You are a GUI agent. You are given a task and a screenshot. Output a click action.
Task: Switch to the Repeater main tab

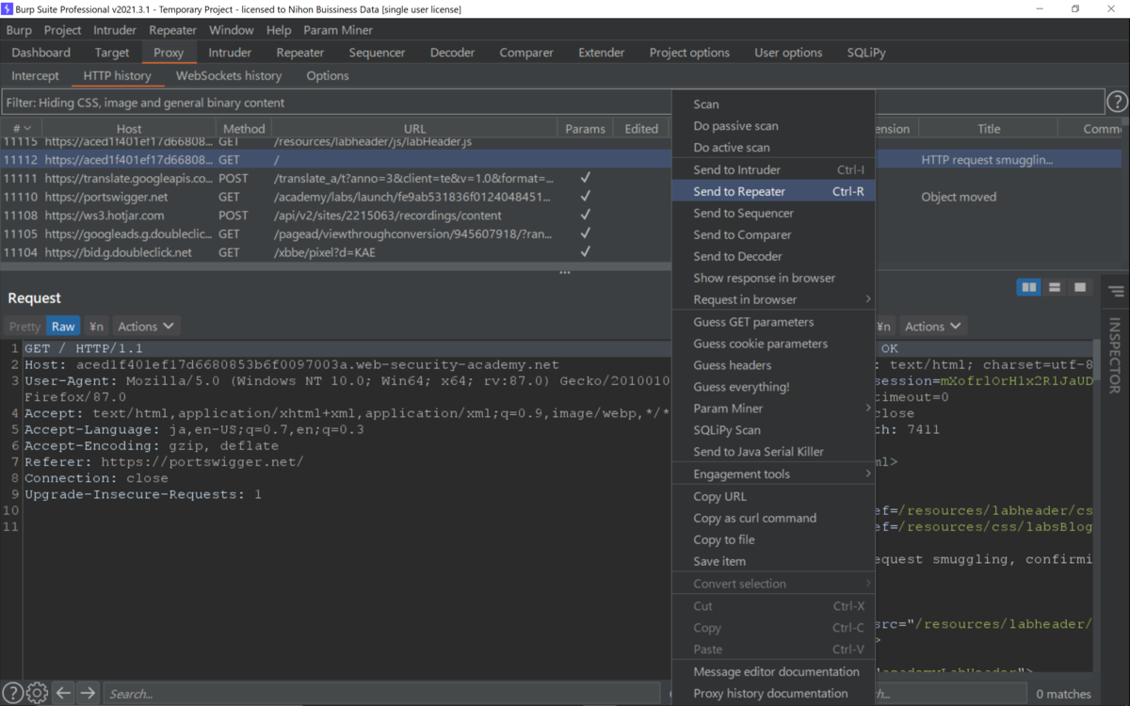[300, 53]
